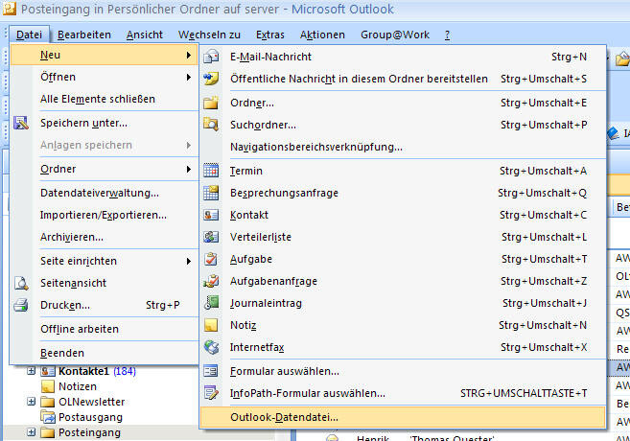Expand the Kontakte1 folder tree node

(32, 371)
